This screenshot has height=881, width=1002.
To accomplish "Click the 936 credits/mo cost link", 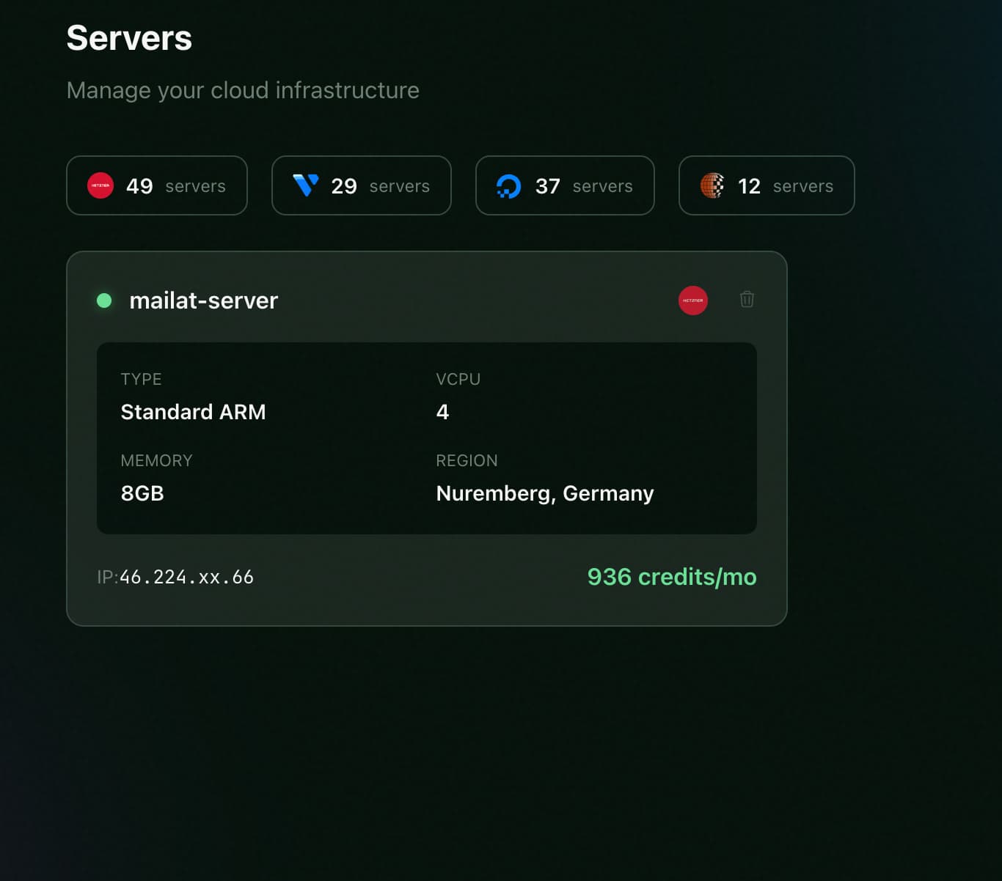I will coord(672,577).
